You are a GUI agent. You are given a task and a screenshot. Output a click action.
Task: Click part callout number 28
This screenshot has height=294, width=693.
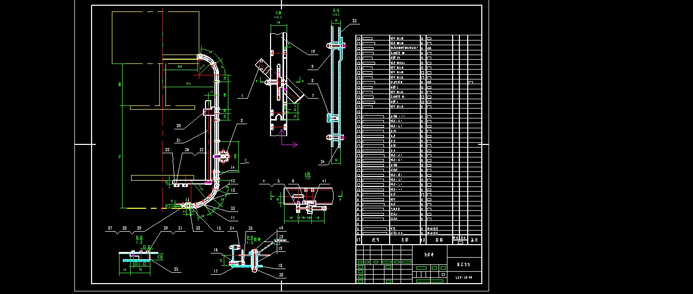124,228
